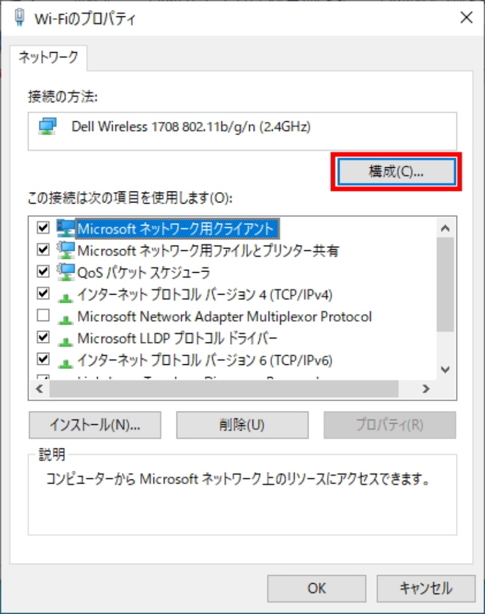The width and height of the screenshot is (485, 614).
Task: Enable Microsoft Network Adapter Multiplexor Protocol
Action: tap(43, 313)
